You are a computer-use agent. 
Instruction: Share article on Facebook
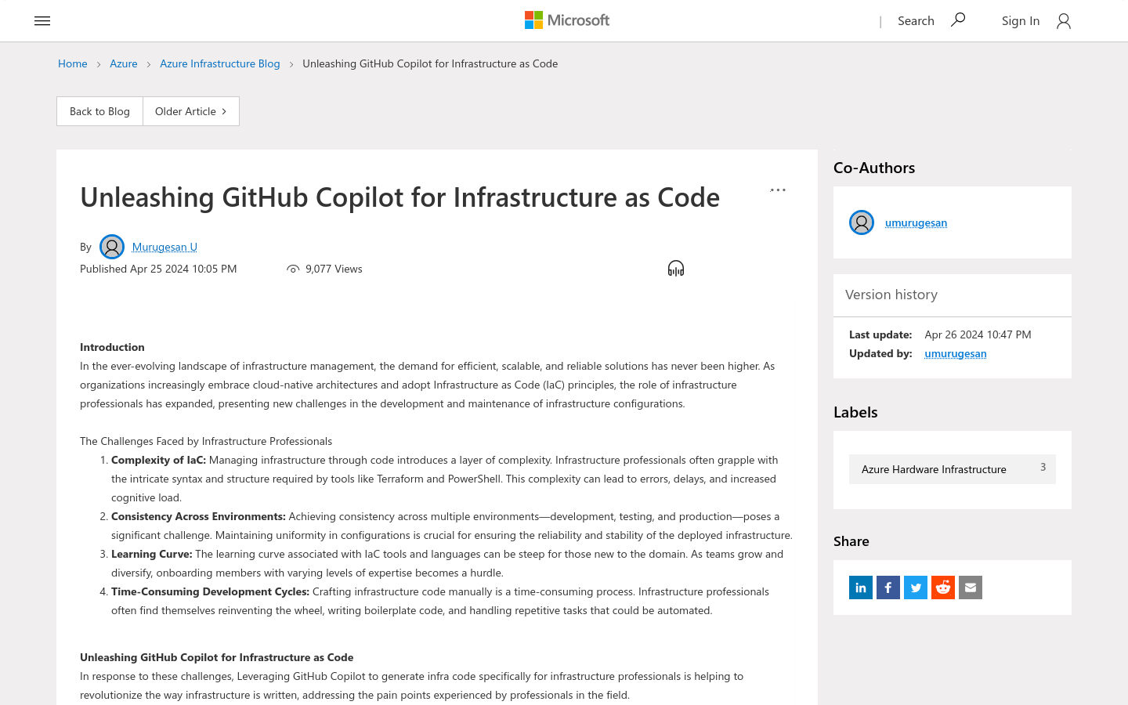[888, 587]
